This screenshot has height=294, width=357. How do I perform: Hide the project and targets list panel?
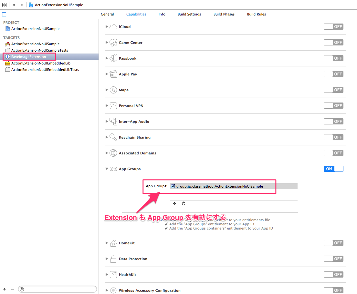[4, 14]
